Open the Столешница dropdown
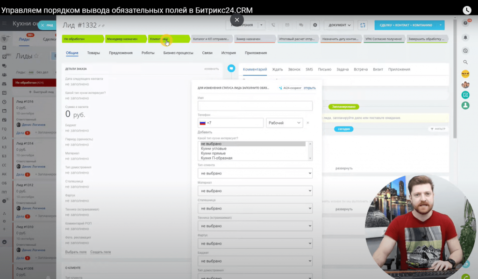478x279 pixels. click(x=255, y=209)
